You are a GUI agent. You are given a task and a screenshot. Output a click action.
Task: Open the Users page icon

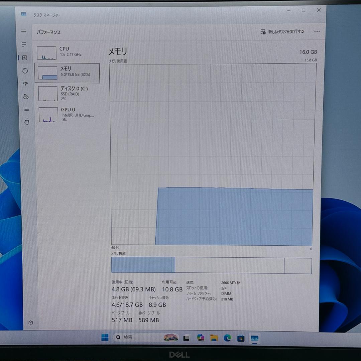pos(26,97)
